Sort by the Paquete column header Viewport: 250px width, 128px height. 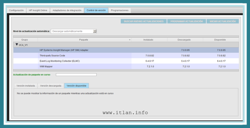coord(84,40)
